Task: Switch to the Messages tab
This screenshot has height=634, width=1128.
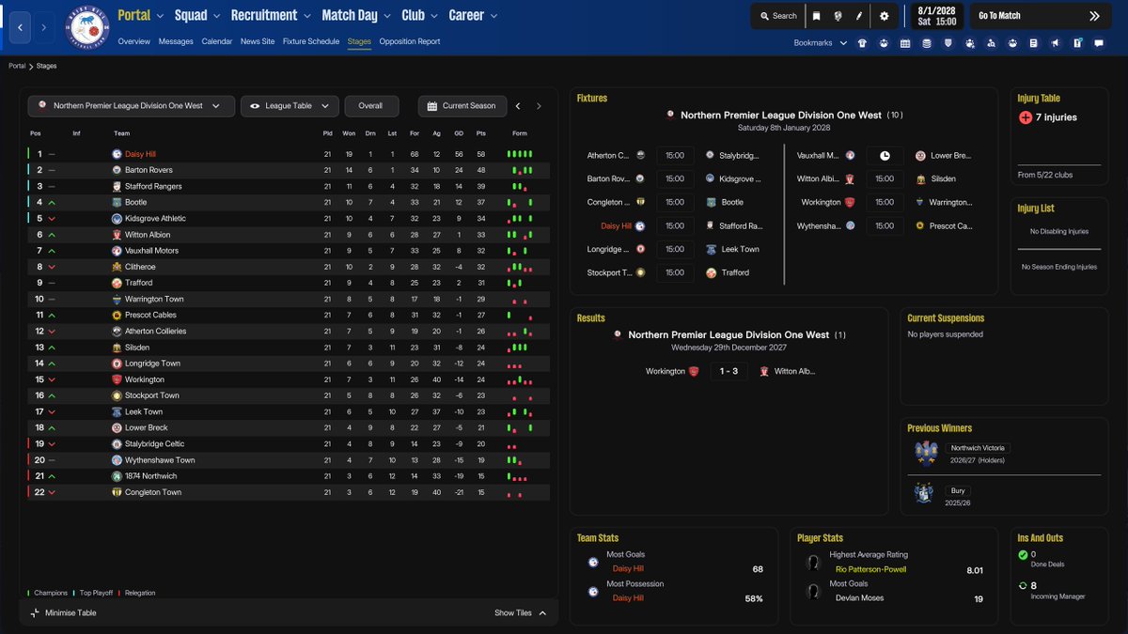Action: tap(176, 42)
